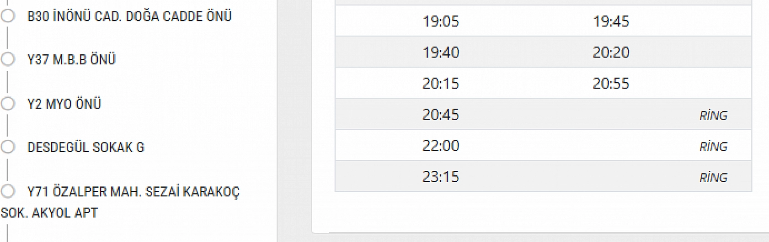Choose the Y2 MYO Önü stop label
Image resolution: width=769 pixels, height=242 pixels.
tap(64, 104)
